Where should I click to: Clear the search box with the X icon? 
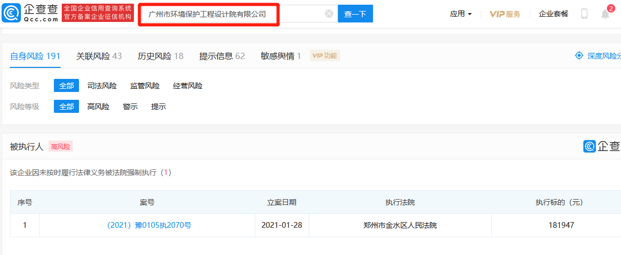(x=329, y=14)
